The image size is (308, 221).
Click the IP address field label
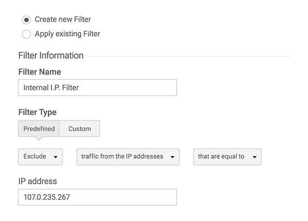(x=37, y=181)
